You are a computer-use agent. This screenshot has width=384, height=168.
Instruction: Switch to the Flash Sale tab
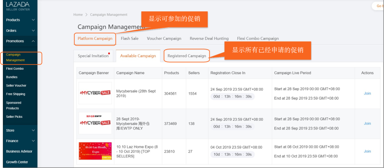[129, 38]
